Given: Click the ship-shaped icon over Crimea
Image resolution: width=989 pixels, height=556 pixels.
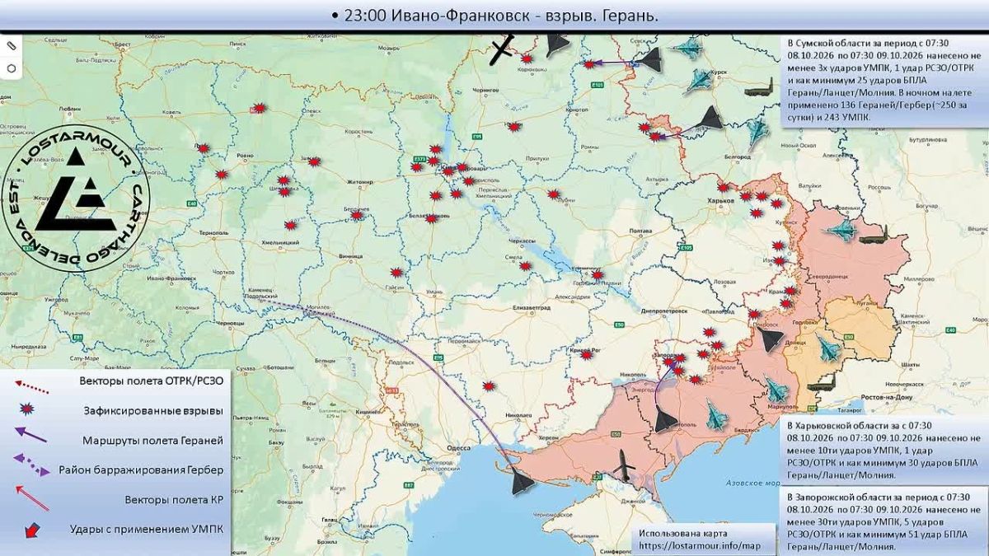Looking at the screenshot, I should (x=626, y=466).
